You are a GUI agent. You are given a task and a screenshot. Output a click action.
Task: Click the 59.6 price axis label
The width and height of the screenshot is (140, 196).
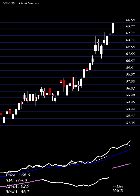coord(129,68)
